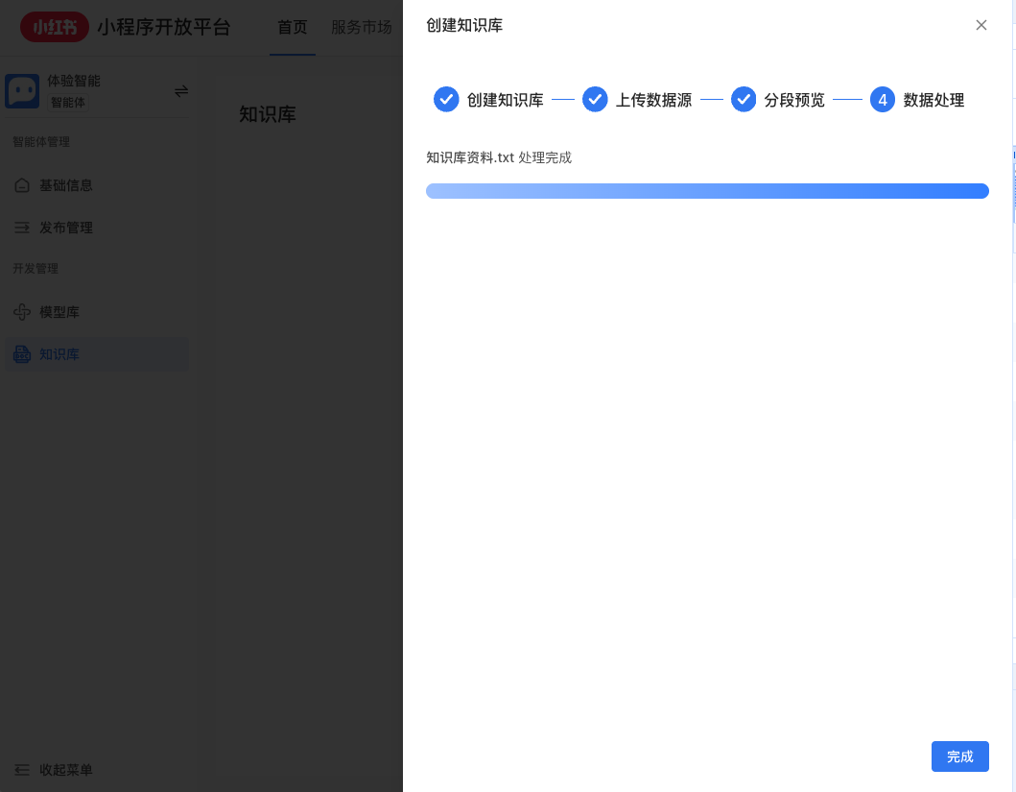The image size is (1016, 792).
Task: Select the 基础信息 sidebar icon
Action: coord(21,185)
